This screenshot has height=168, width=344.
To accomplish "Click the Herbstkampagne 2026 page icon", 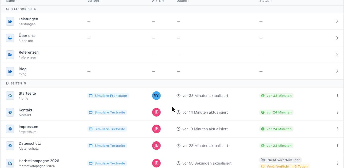I will [x=10, y=163].
